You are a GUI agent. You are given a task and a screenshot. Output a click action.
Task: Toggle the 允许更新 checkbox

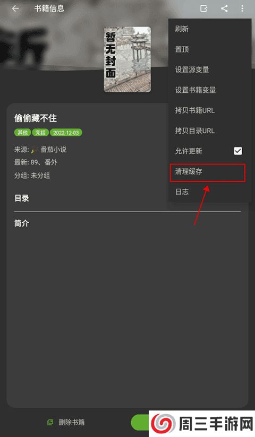coord(238,151)
